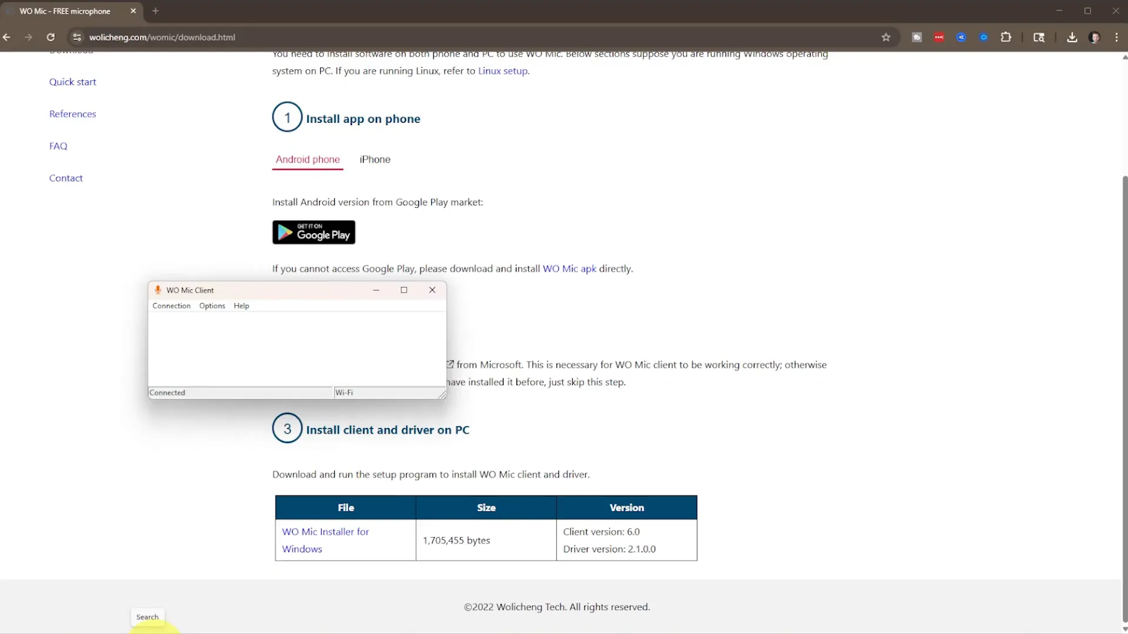The height and width of the screenshot is (634, 1128).
Task: Click the external link icon before 'from Microsoft'
Action: pos(450,365)
